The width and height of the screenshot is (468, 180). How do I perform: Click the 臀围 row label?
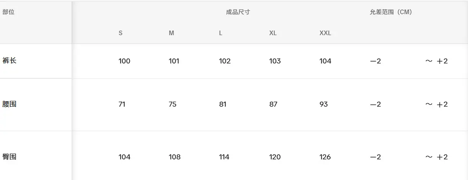[x=9, y=157]
